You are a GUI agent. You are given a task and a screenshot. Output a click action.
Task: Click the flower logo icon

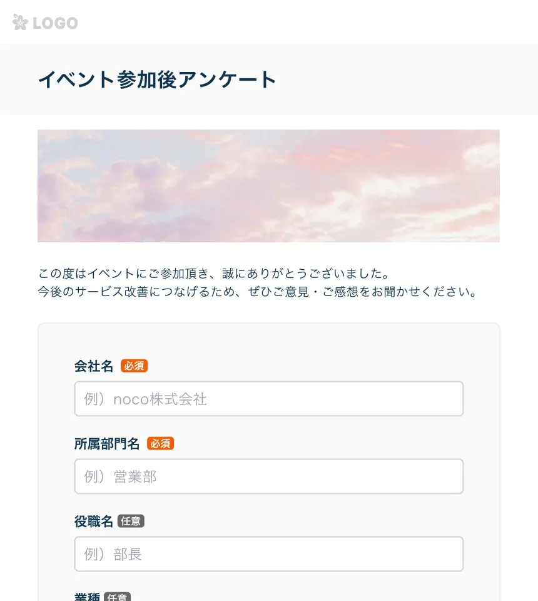(x=20, y=23)
